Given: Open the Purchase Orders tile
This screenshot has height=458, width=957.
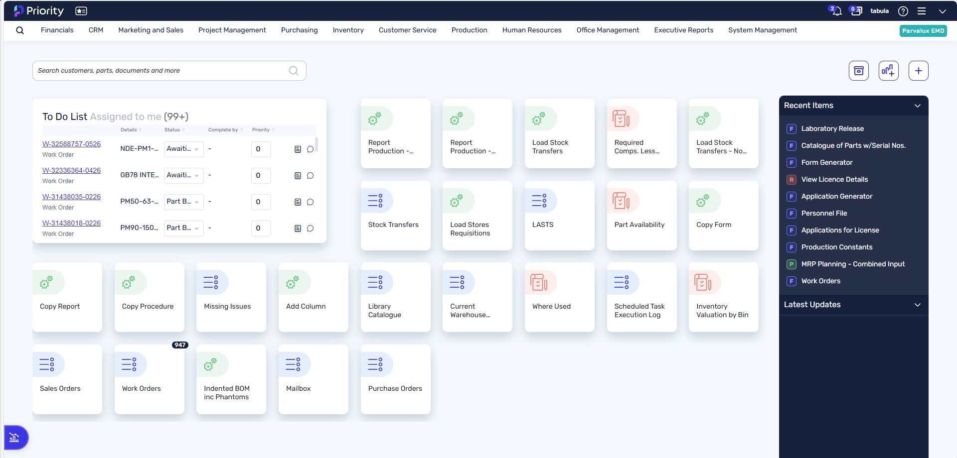Looking at the screenshot, I should coord(396,379).
